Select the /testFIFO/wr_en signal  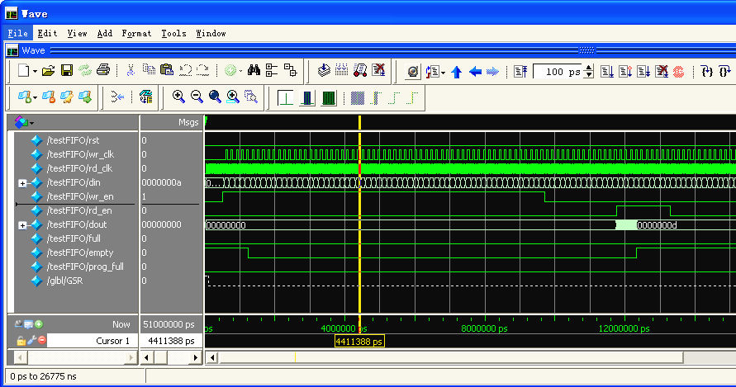79,196
